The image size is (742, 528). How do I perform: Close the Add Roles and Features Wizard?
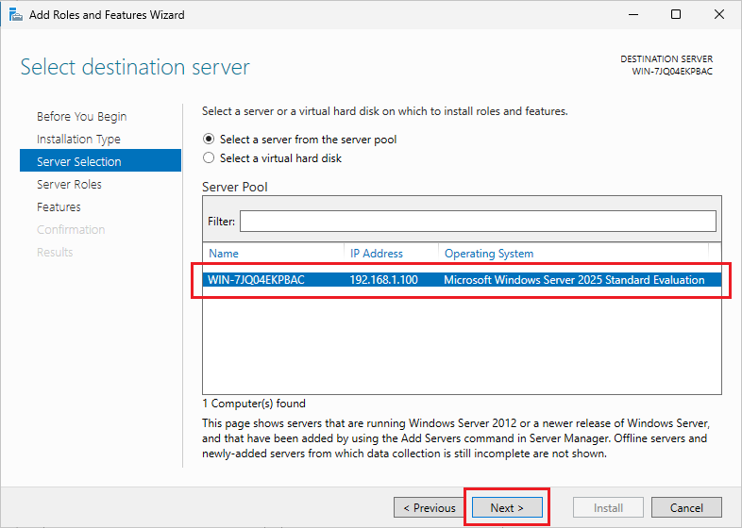click(718, 15)
